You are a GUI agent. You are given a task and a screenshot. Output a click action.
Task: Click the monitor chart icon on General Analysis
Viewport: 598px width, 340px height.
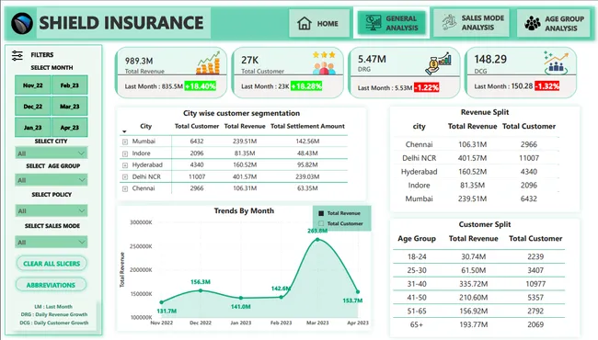(373, 23)
